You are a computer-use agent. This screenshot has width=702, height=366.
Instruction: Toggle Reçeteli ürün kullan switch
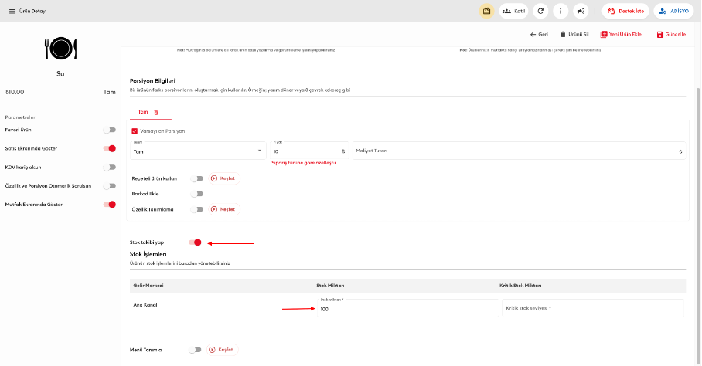click(197, 178)
